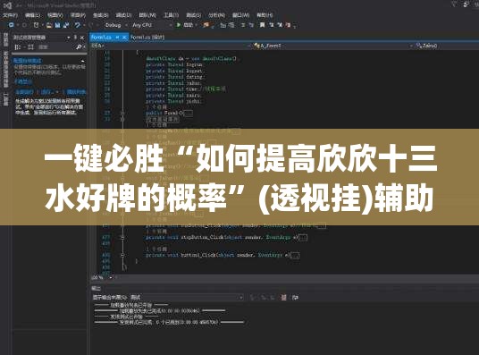Open the 生成(B) menu
Image resolution: width=479 pixels, height=355 pixels.
(100, 15)
